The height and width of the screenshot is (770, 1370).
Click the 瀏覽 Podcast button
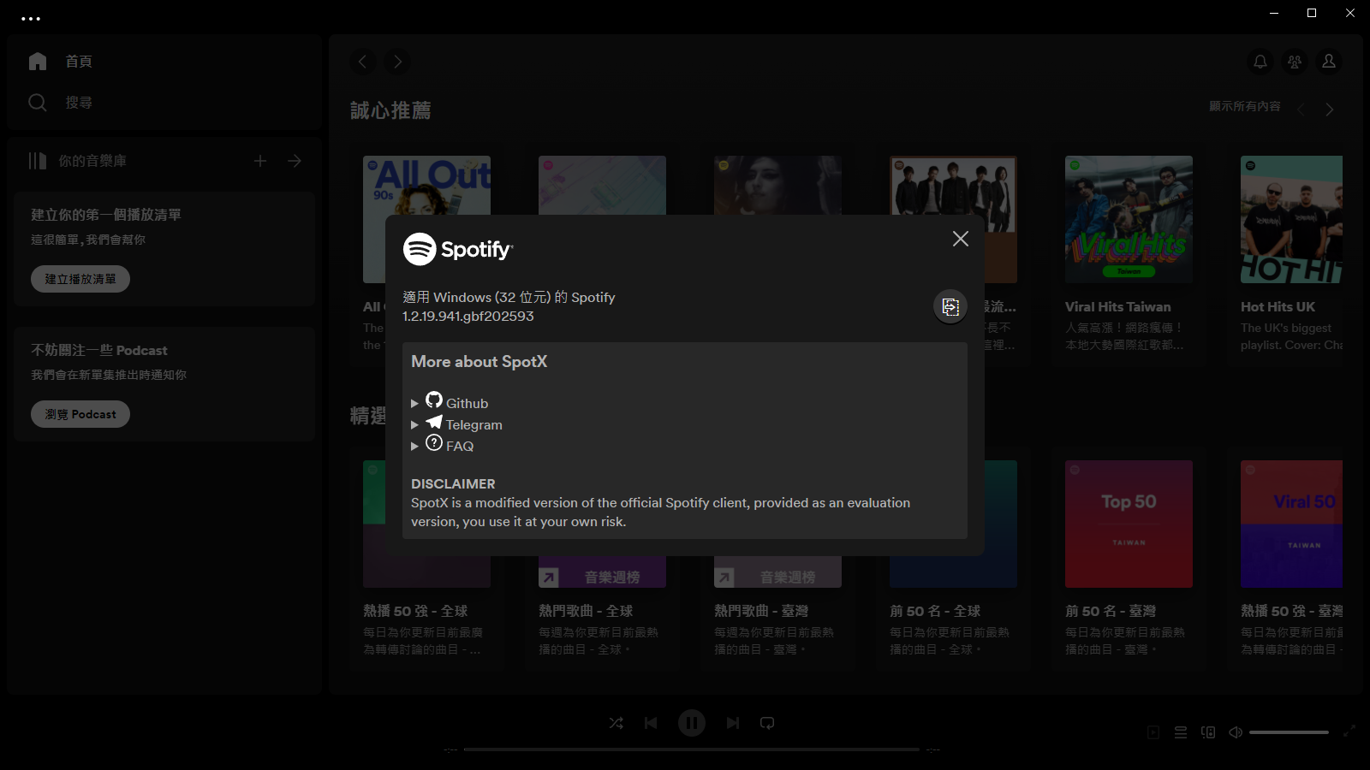(x=80, y=414)
